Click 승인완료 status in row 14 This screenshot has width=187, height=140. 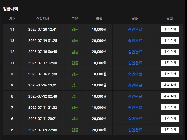click(135, 29)
